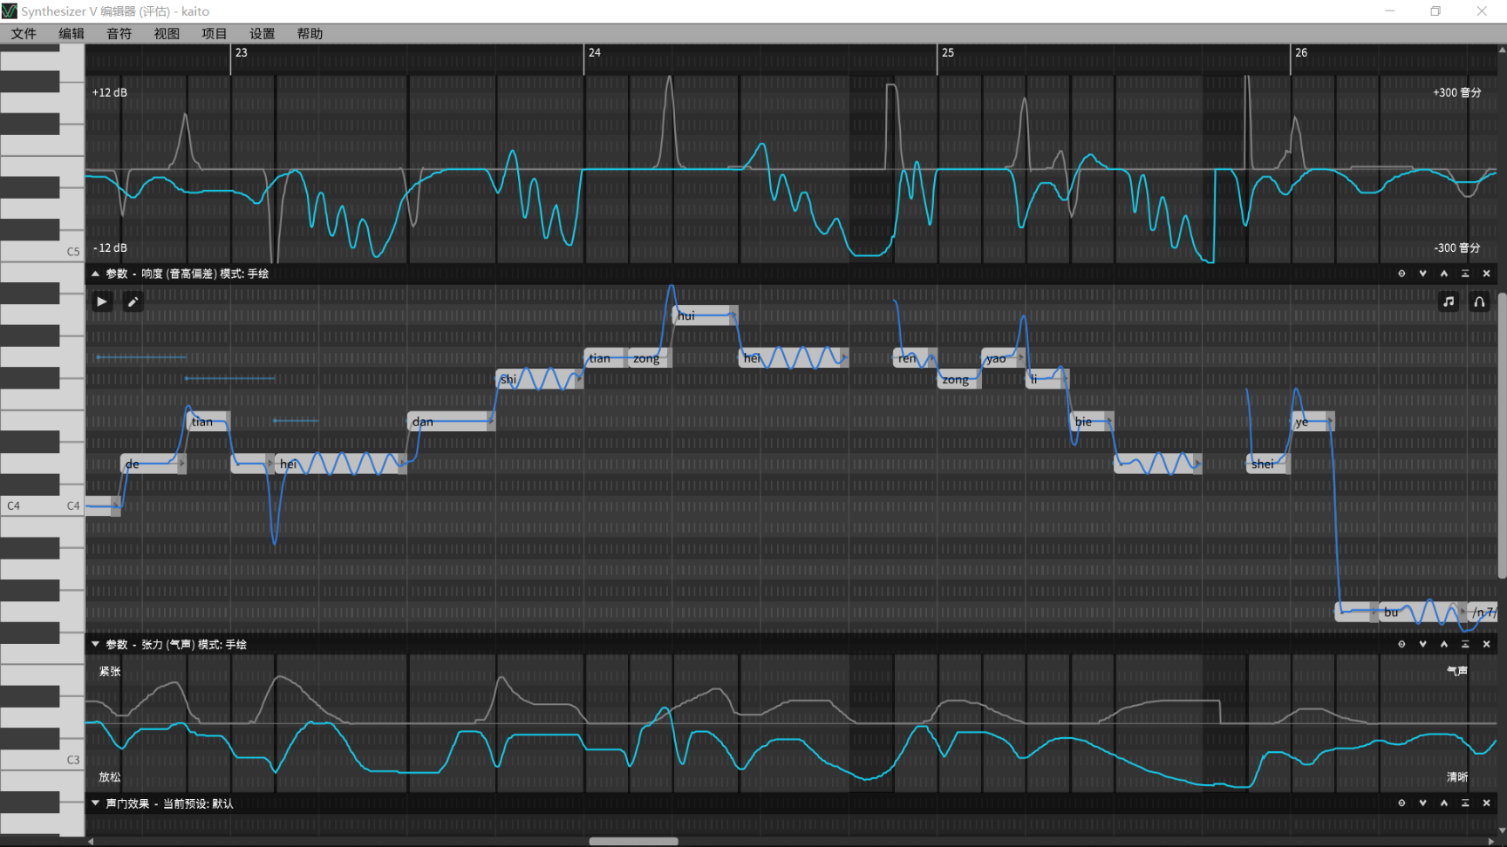
Task: Close the 张力 parameter panel
Action: [x=1487, y=644]
